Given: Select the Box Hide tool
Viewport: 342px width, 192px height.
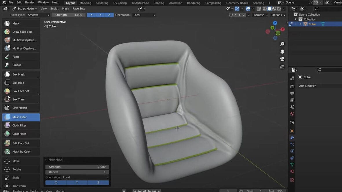Looking at the screenshot, I should coord(21,83).
